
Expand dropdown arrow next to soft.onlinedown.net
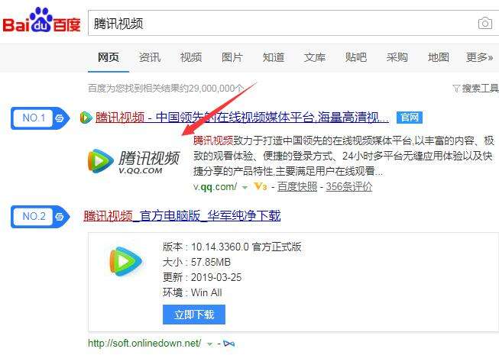[x=209, y=344]
